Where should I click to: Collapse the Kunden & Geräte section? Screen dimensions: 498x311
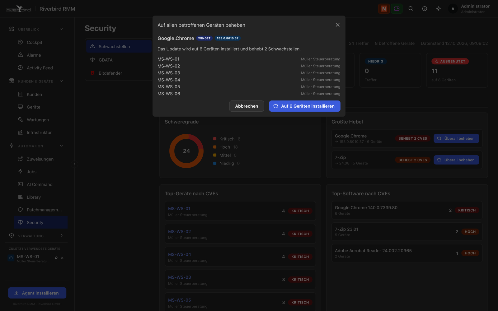pyautogui.click(x=61, y=81)
